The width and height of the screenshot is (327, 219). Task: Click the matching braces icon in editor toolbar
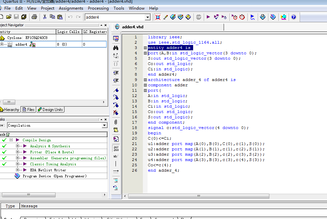click(x=116, y=63)
